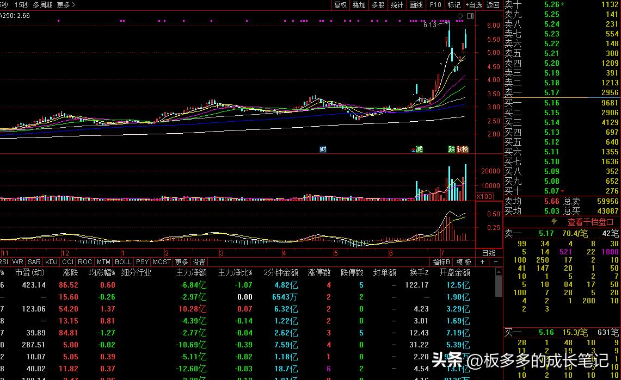This screenshot has height=380, width=621.
Task: Apply 复权 price adjustment
Action: [x=340, y=5]
